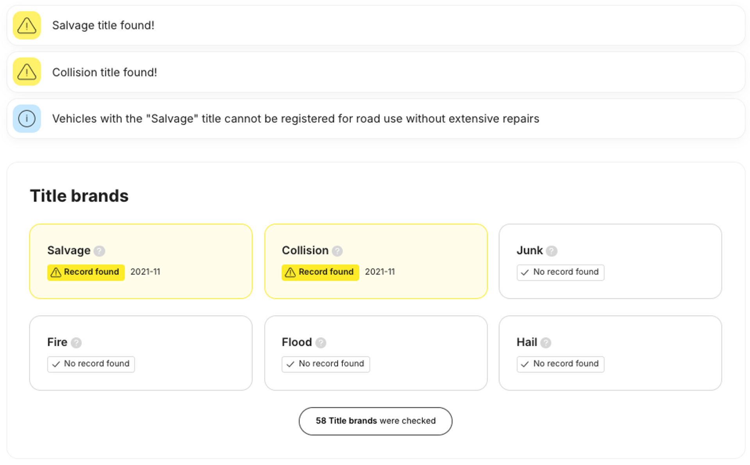Select the Hail No record found badge
The height and width of the screenshot is (465, 750).
(x=560, y=364)
